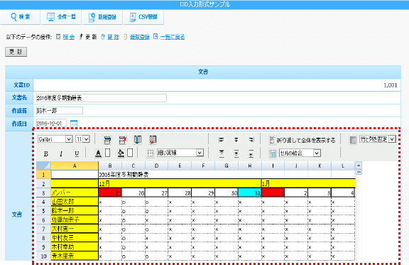
Task: Click the 更新 button
Action: tap(16, 52)
